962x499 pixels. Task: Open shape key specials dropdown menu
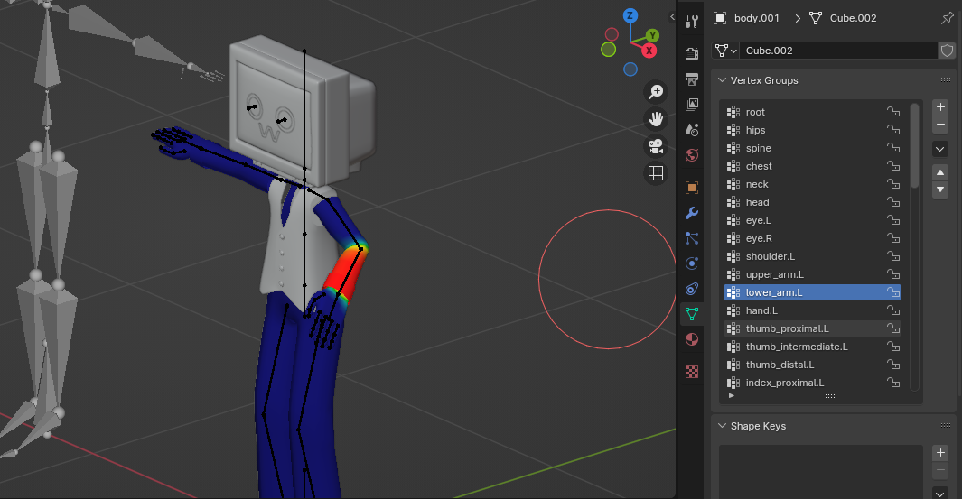tap(940, 493)
